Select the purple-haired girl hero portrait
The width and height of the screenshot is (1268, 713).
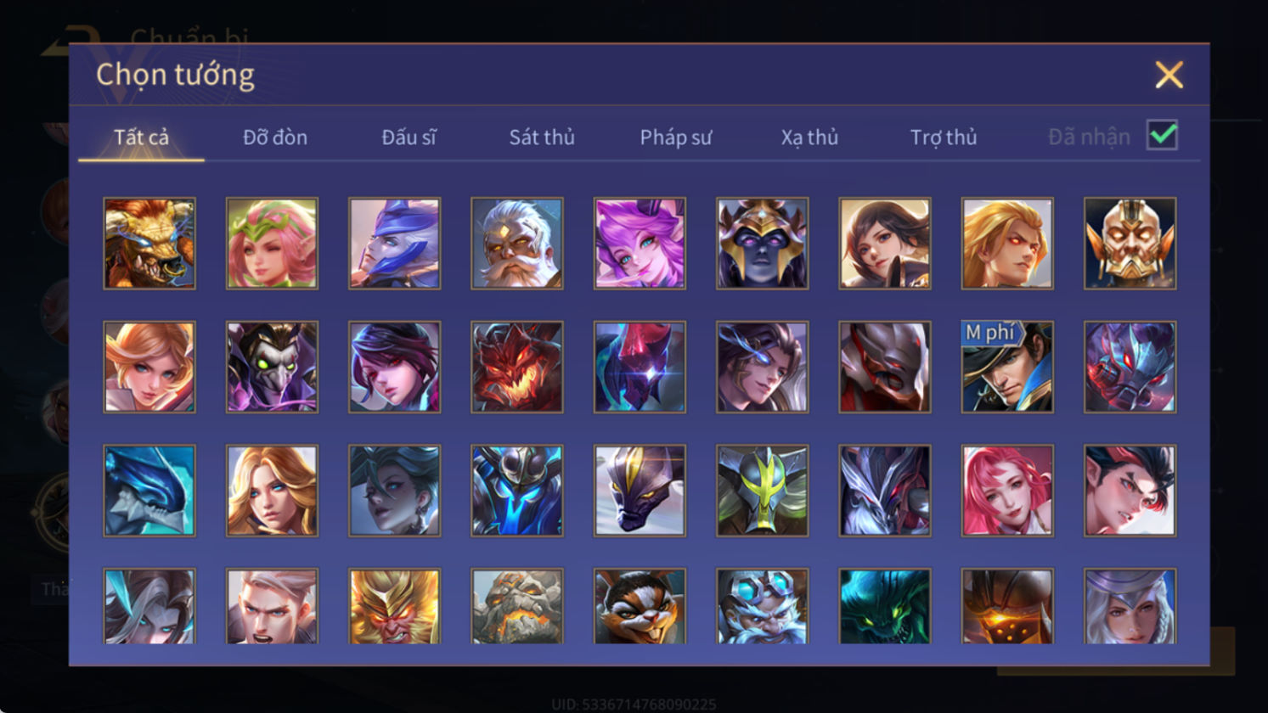[x=640, y=244]
